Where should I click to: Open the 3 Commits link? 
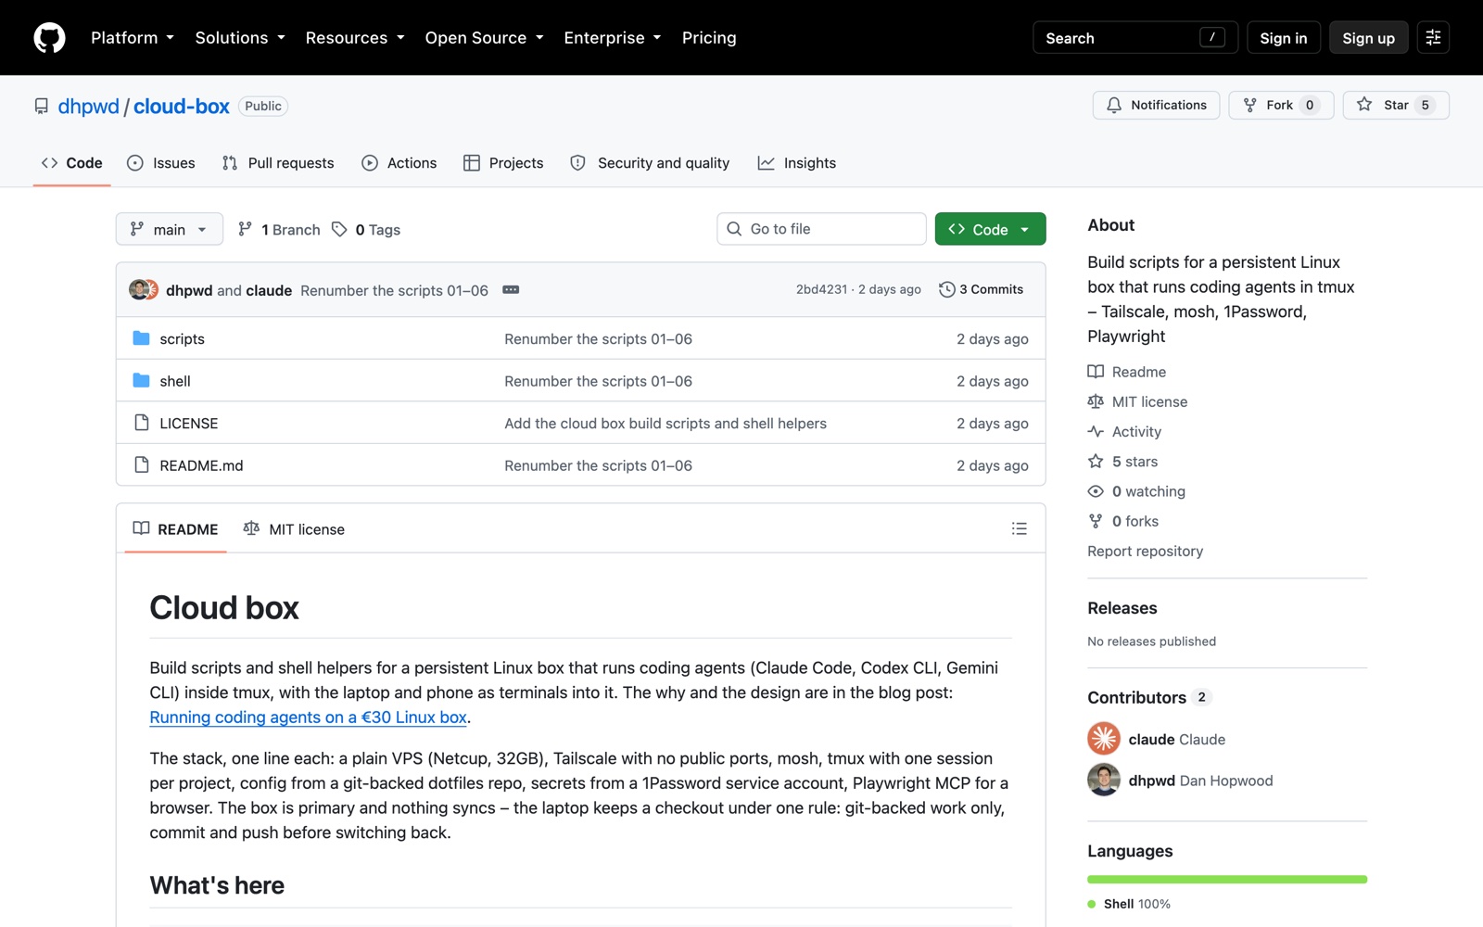click(x=982, y=289)
